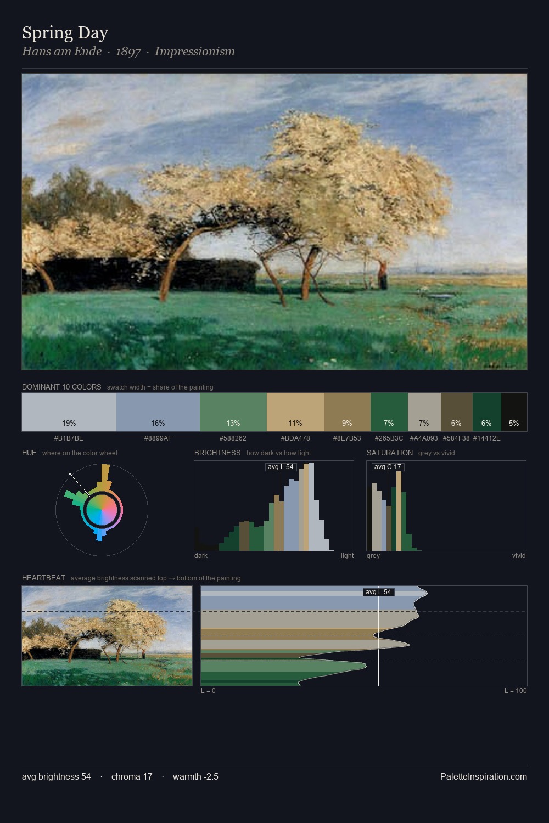Click the 'Spring Day' title
This screenshot has height=823, width=549.
(x=65, y=33)
